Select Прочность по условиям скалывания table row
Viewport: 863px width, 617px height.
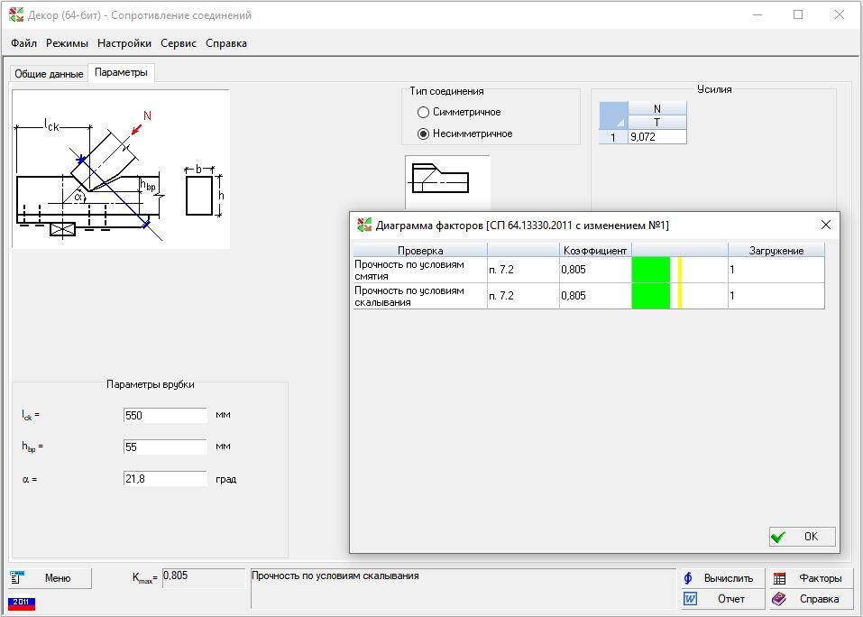589,296
